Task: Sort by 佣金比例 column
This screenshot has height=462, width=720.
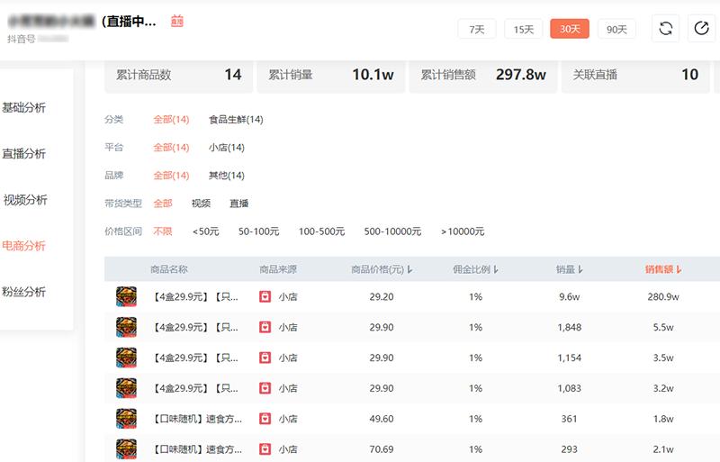Action: [475, 269]
